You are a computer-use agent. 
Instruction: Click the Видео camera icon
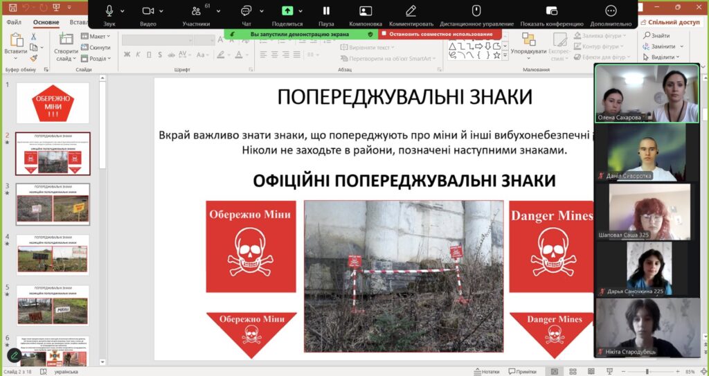point(147,11)
